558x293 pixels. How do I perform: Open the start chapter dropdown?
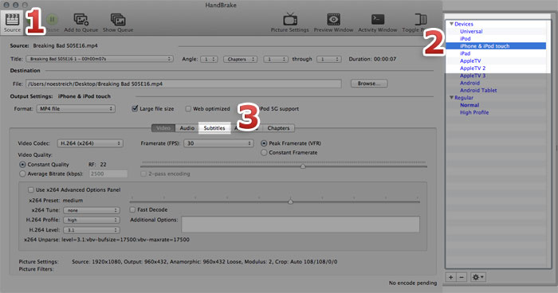click(x=276, y=60)
